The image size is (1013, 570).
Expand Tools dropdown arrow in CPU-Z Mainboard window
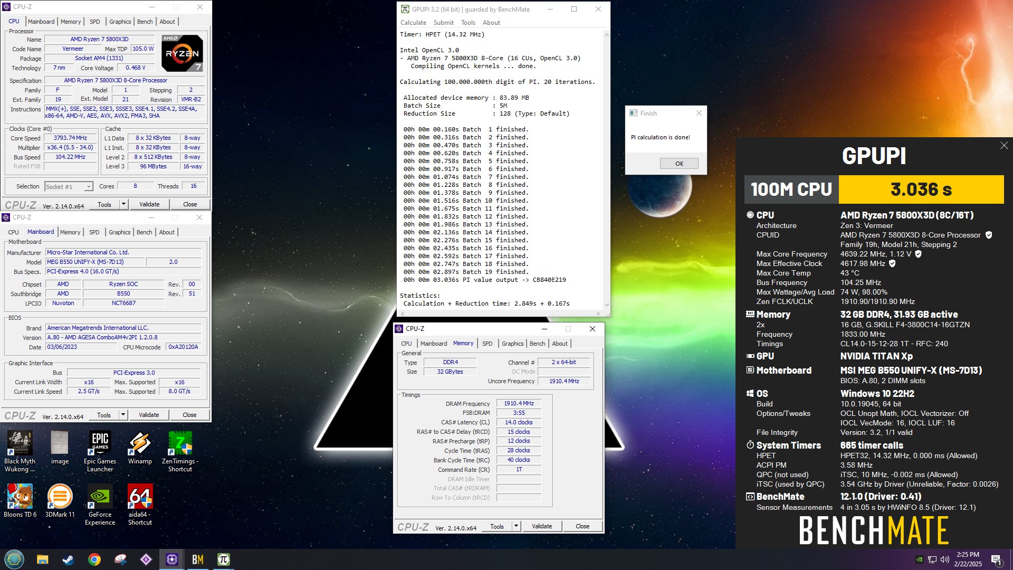(x=123, y=415)
